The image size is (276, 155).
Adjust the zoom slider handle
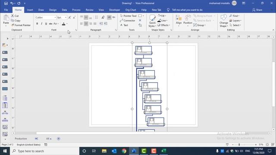(x=239, y=145)
